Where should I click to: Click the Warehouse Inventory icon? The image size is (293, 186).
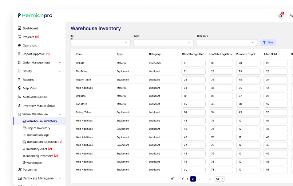pyautogui.click(x=24, y=121)
